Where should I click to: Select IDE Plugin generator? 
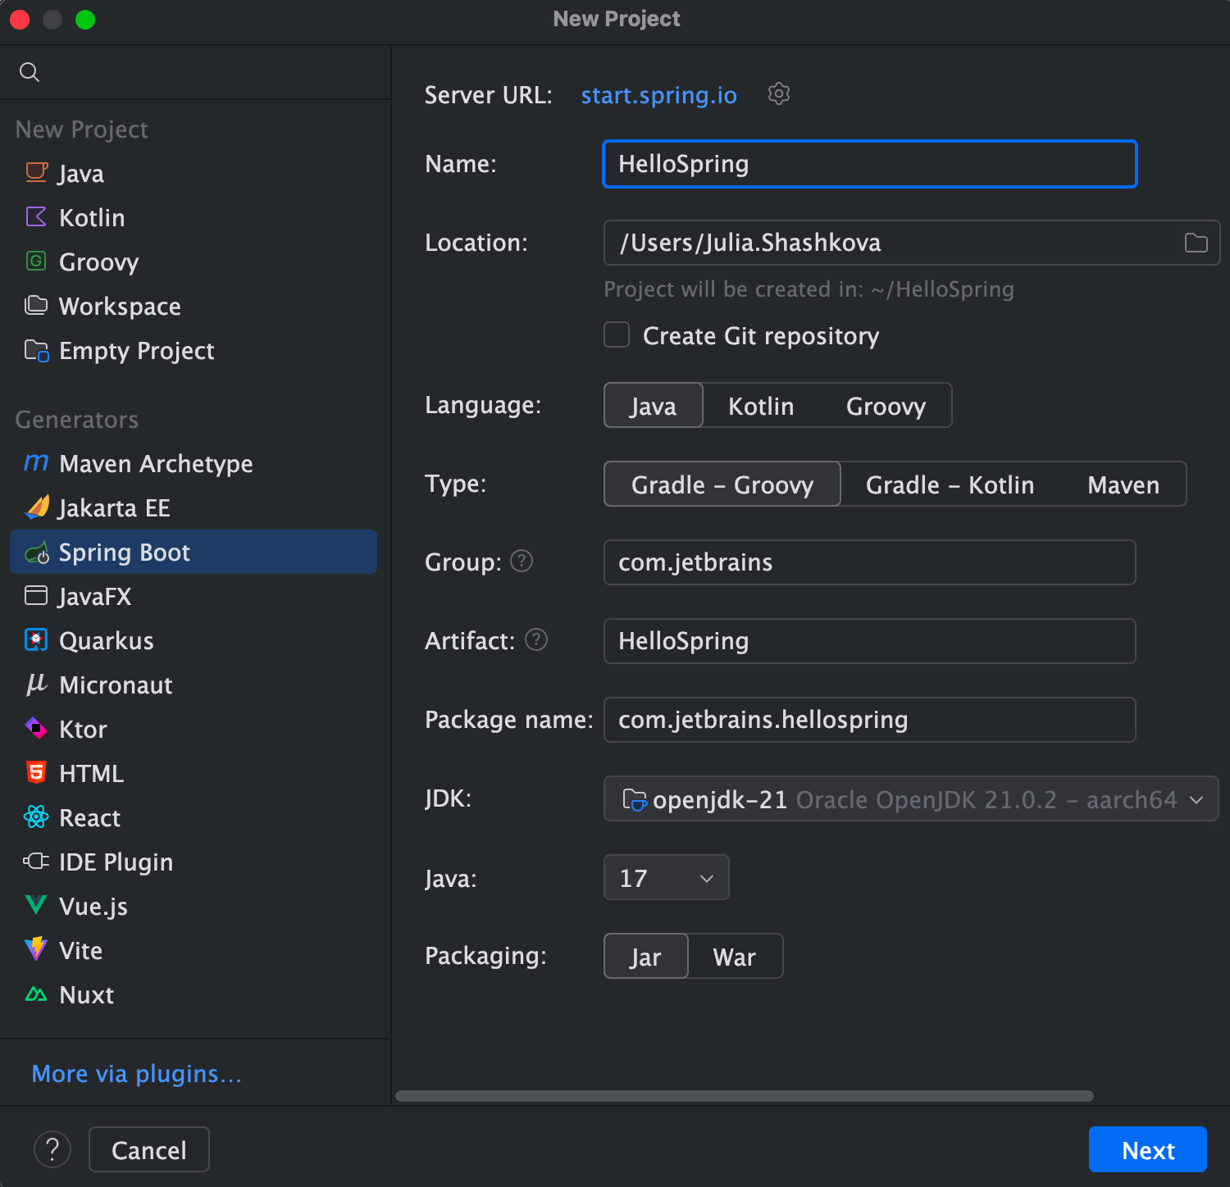194,862
